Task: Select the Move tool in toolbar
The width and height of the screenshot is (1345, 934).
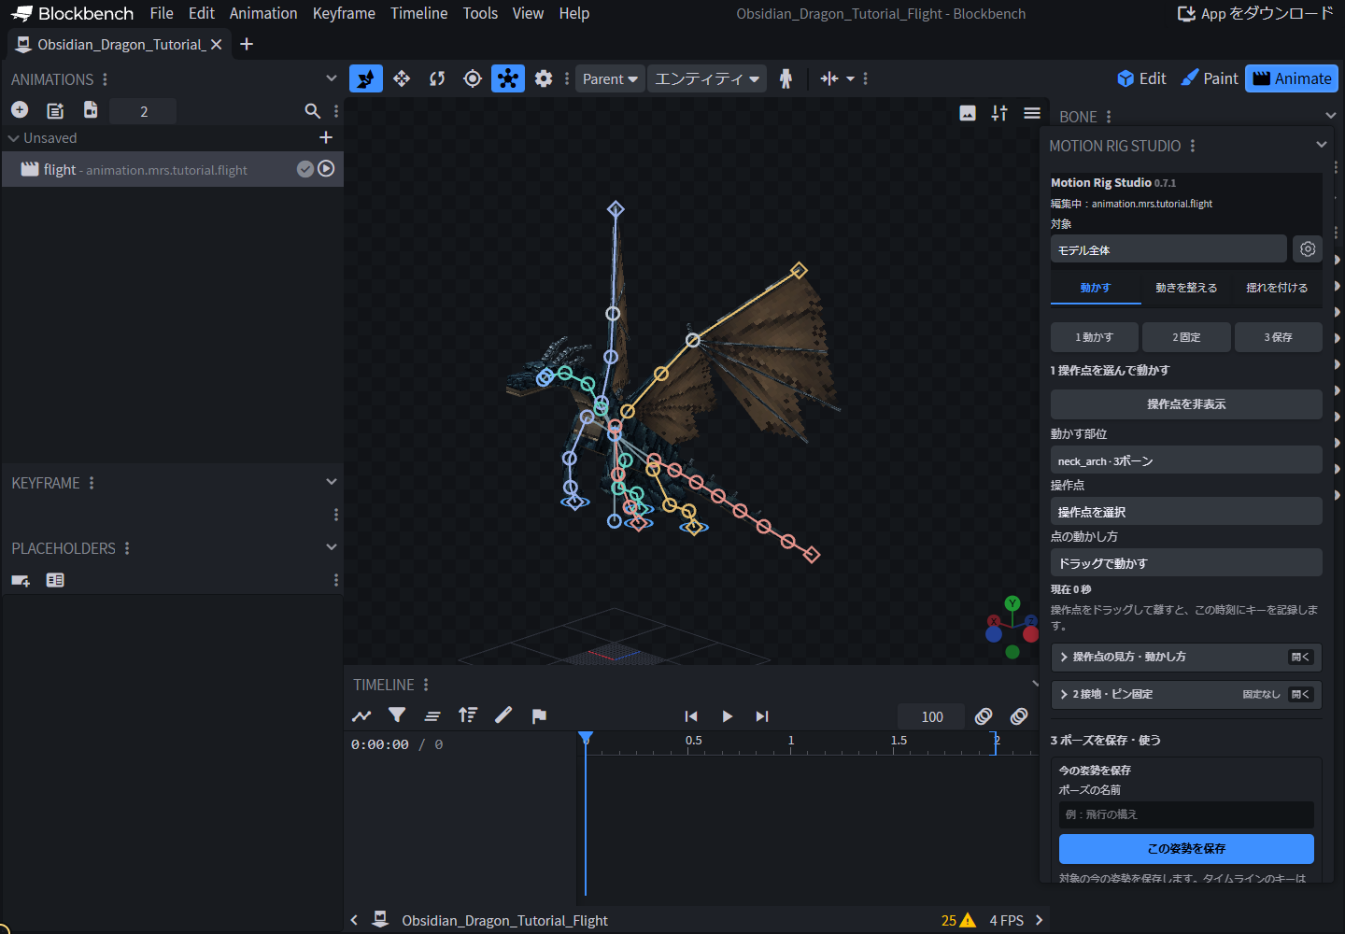Action: coord(402,78)
